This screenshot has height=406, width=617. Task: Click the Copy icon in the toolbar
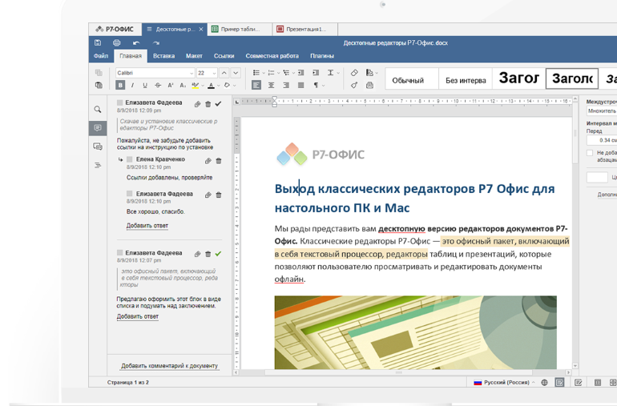pyautogui.click(x=99, y=73)
